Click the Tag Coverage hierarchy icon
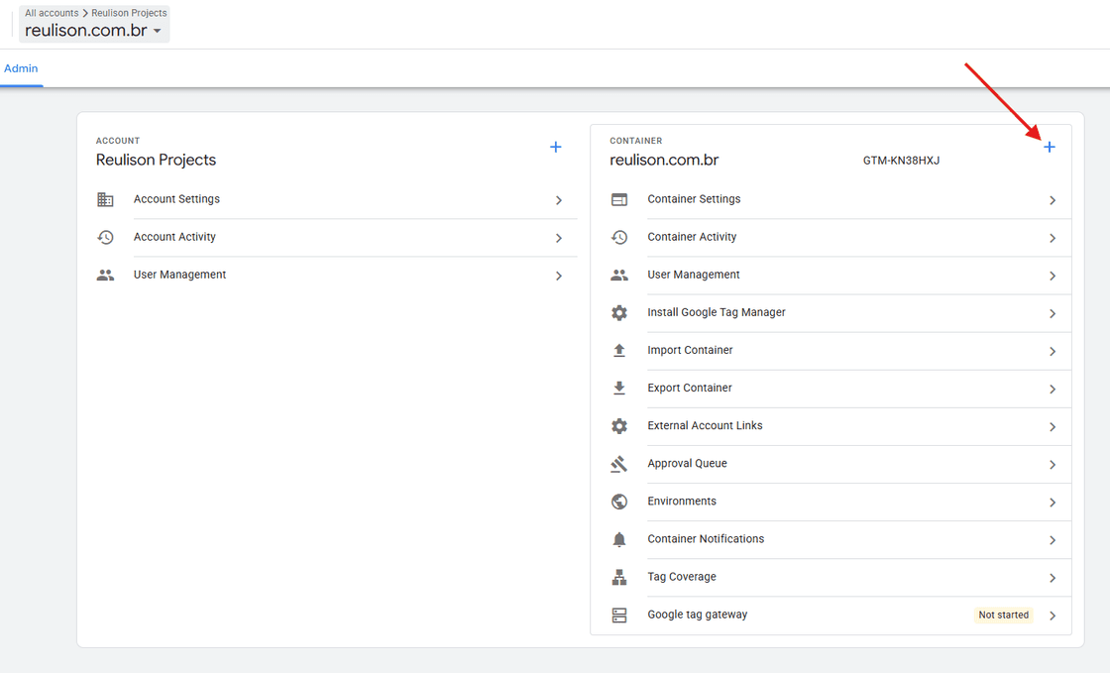 [619, 577]
